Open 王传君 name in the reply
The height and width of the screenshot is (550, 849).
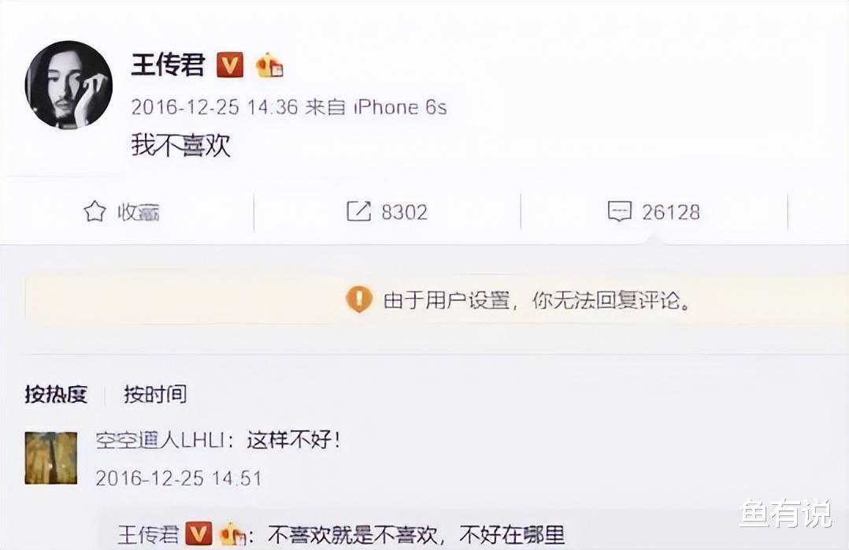click(148, 535)
